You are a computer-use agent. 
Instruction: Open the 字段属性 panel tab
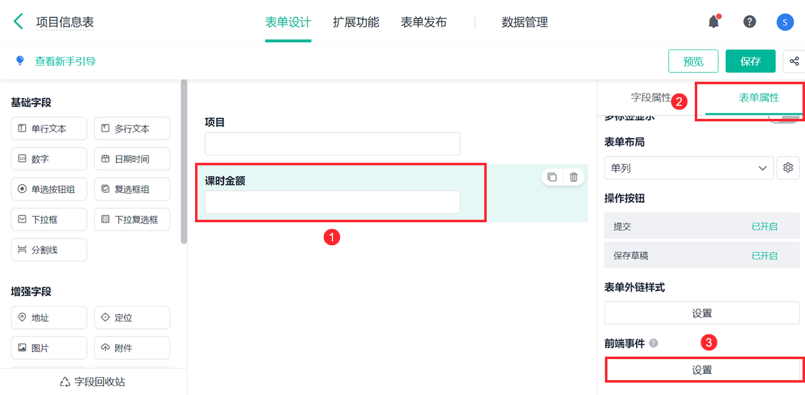pyautogui.click(x=651, y=98)
